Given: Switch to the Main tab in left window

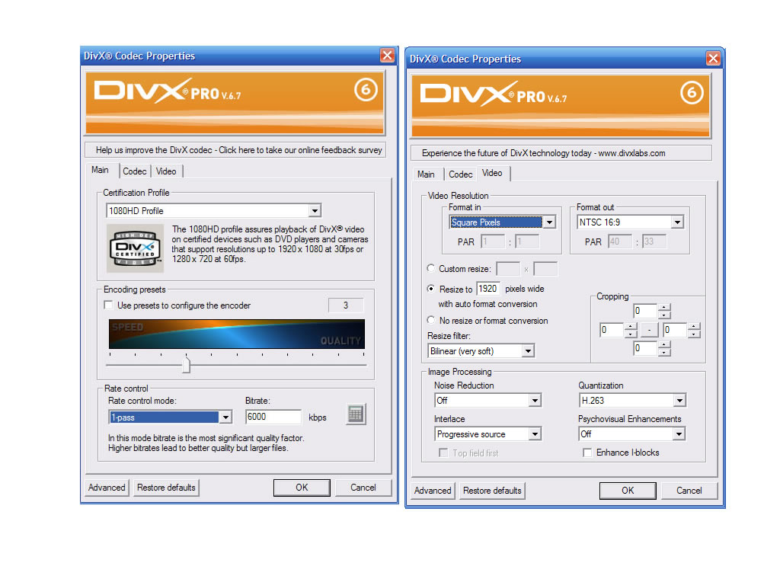Looking at the screenshot, I should tap(101, 170).
